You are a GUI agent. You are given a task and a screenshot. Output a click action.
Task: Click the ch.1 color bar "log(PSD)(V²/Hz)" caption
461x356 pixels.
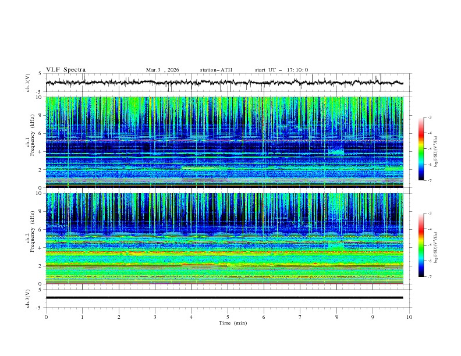[436, 152]
